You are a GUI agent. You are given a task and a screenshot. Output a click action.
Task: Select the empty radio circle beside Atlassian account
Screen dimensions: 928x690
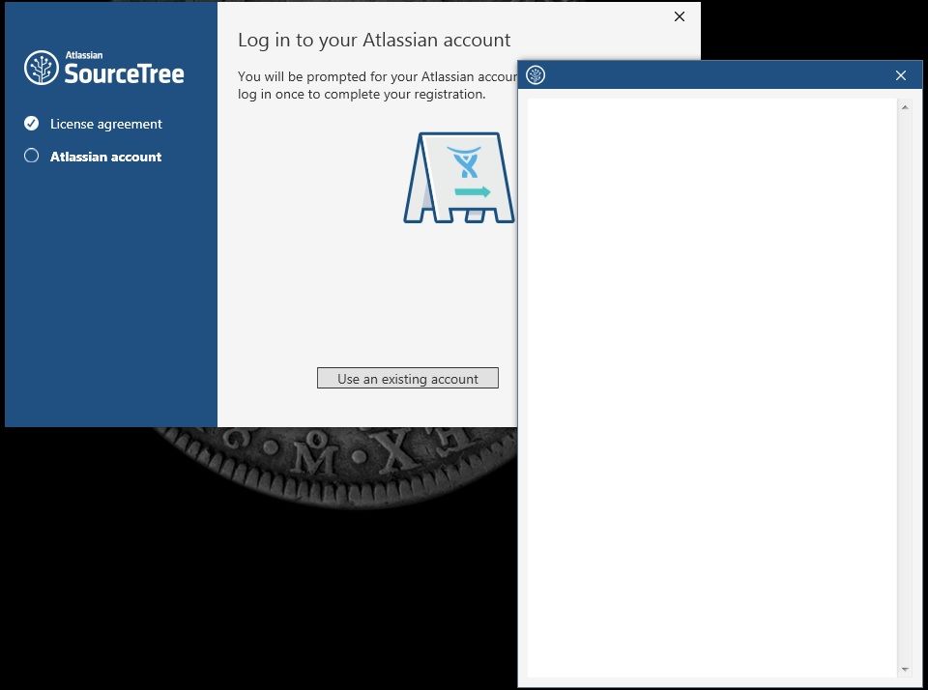point(30,157)
